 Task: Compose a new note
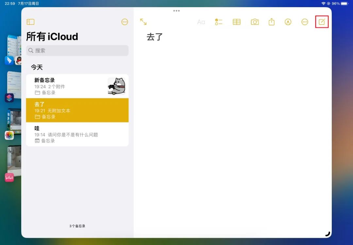point(322,22)
